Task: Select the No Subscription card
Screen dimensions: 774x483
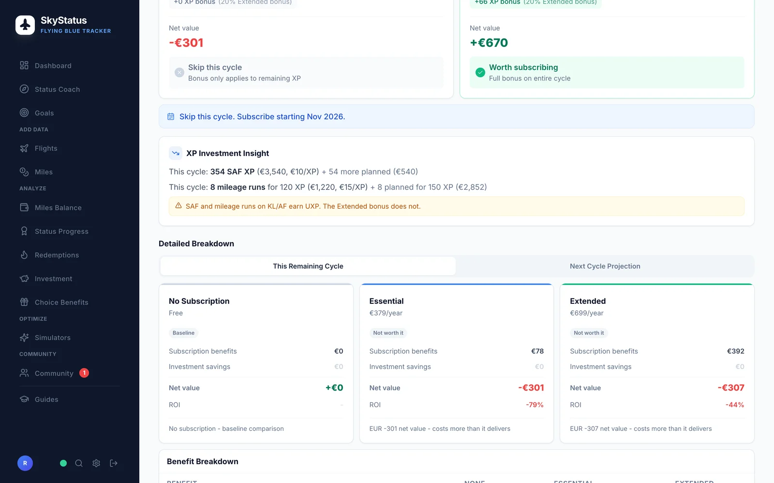Action: point(256,363)
